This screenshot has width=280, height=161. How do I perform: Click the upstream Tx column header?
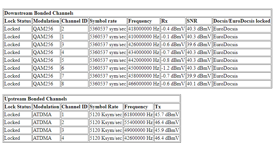pyautogui.click(x=167, y=107)
